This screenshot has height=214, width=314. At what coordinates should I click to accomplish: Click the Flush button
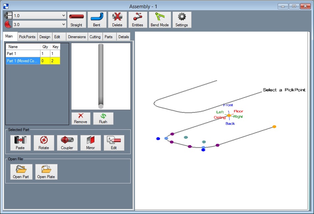pos(103,119)
